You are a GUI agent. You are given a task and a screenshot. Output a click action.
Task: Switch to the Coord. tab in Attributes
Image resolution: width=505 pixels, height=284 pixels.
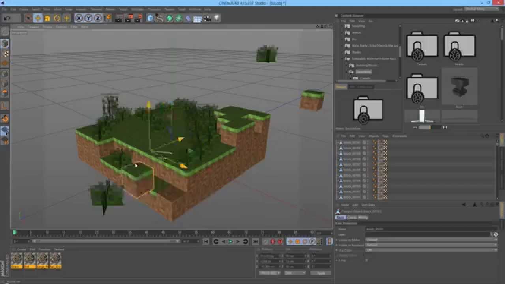click(x=352, y=217)
